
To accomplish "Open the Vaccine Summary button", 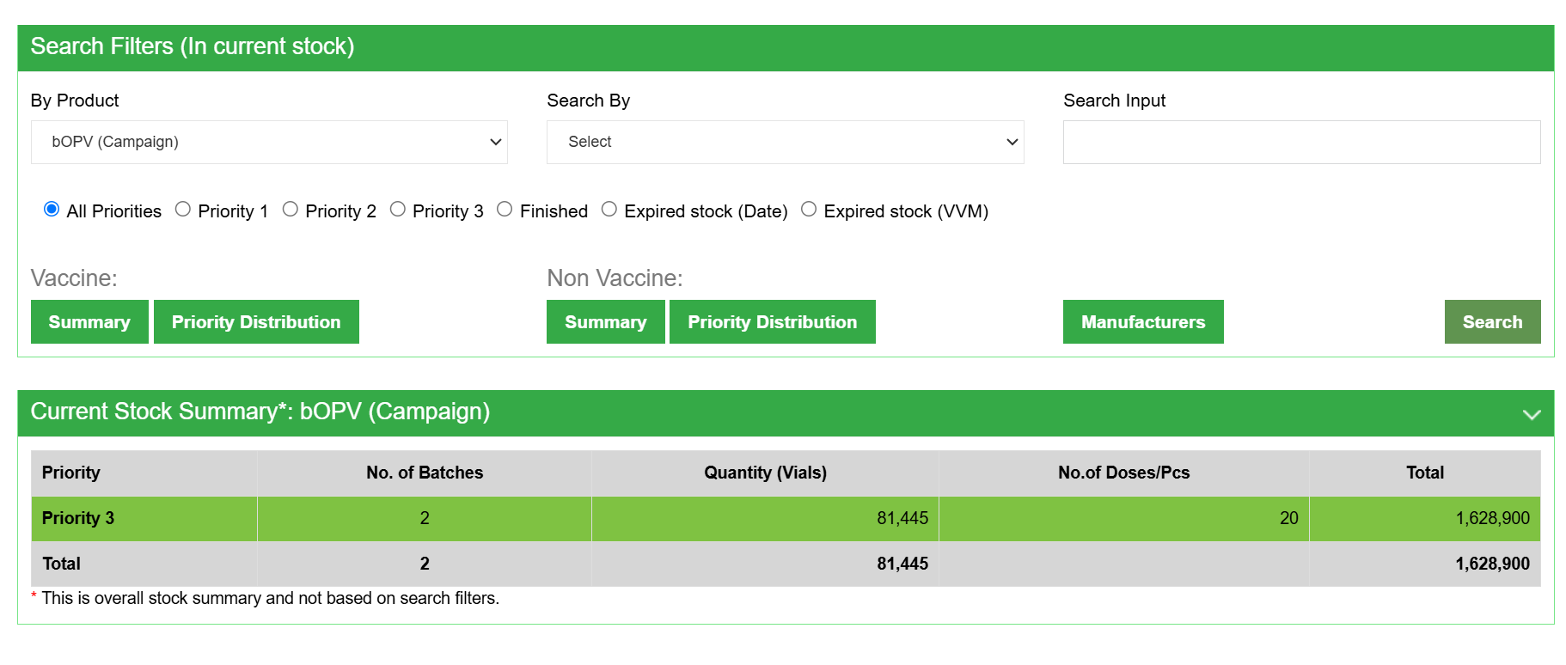I will (x=89, y=322).
